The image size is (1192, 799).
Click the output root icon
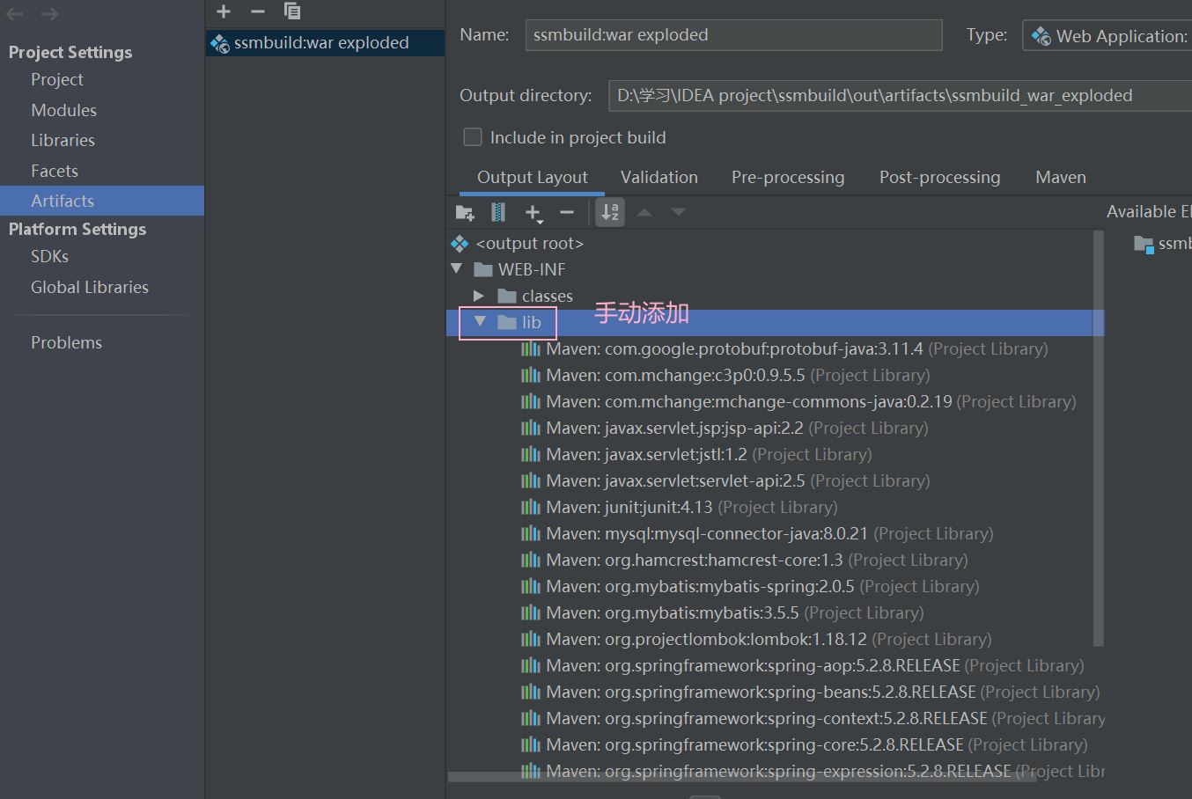(460, 243)
